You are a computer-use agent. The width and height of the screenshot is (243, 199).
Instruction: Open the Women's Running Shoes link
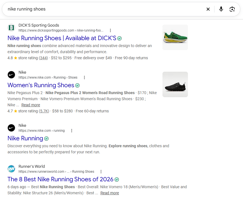(41, 85)
